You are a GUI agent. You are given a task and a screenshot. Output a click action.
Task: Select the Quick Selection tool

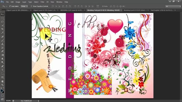pos(2,25)
